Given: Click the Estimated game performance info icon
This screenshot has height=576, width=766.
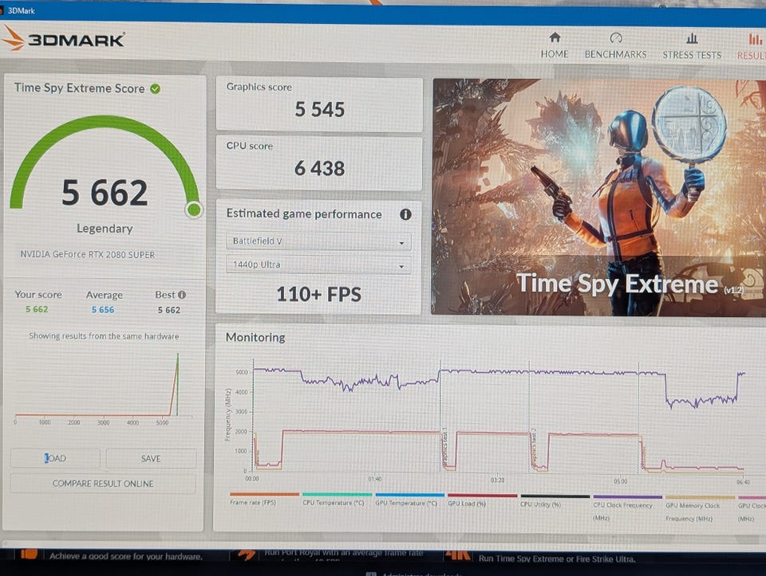Looking at the screenshot, I should [x=405, y=214].
